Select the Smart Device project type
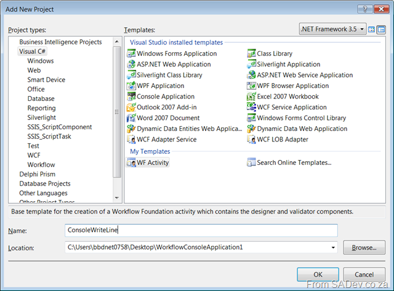This screenshot has height=291, width=394. click(46, 80)
